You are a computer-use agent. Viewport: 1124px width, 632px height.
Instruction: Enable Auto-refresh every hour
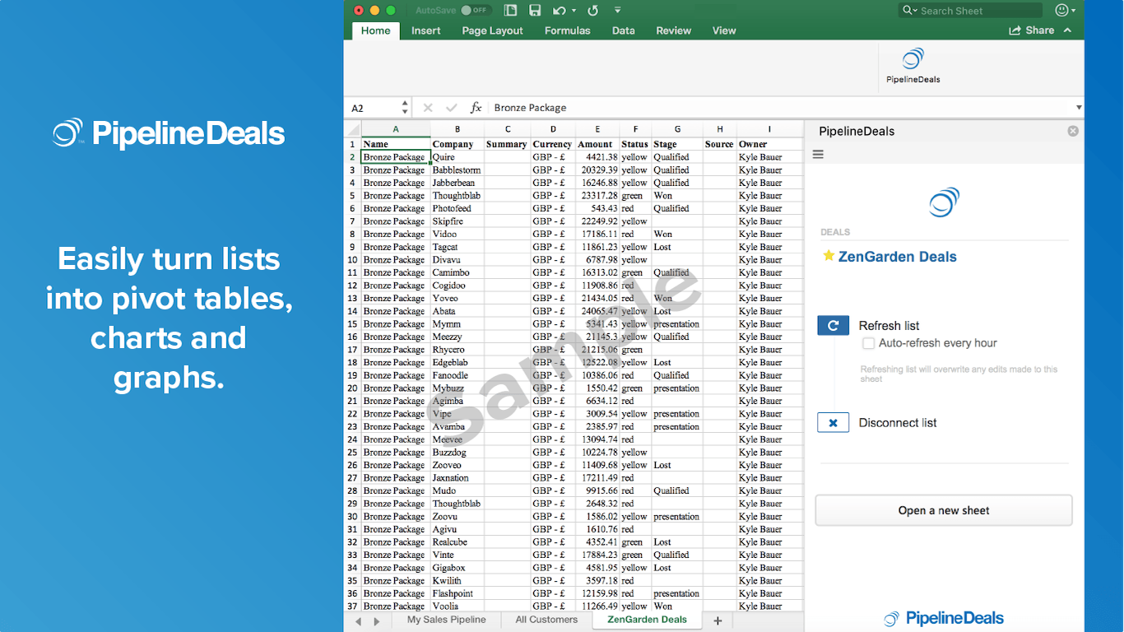click(x=869, y=343)
